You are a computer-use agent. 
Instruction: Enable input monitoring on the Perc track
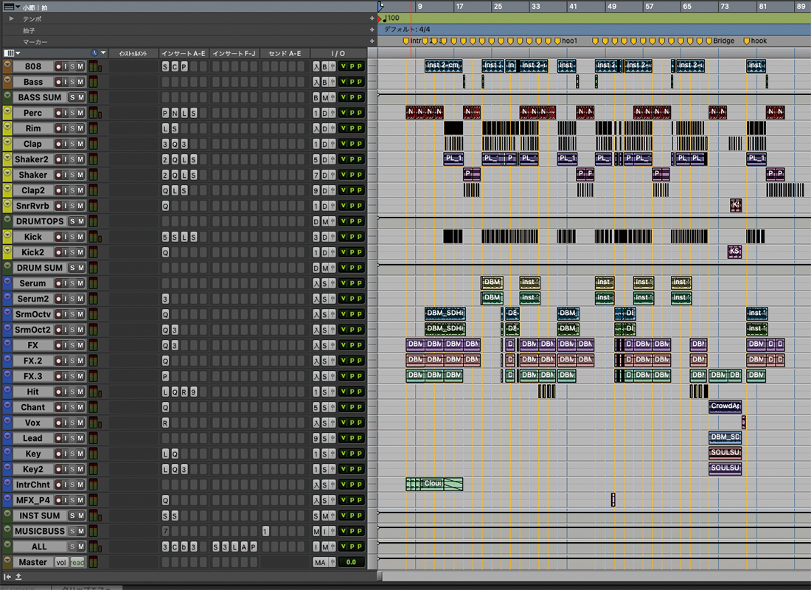[66, 113]
